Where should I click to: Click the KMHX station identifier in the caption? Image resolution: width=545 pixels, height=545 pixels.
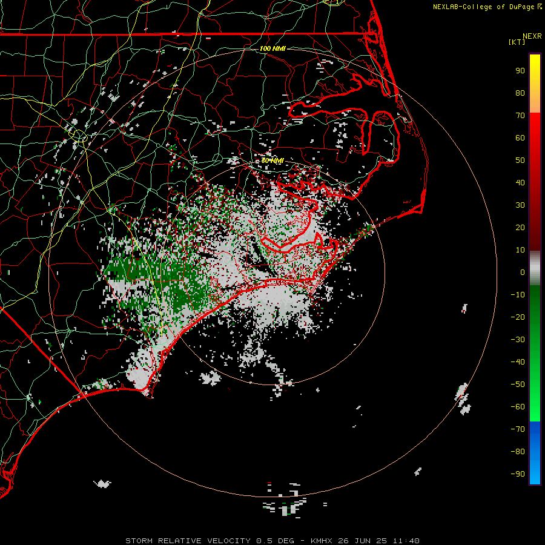(x=321, y=541)
